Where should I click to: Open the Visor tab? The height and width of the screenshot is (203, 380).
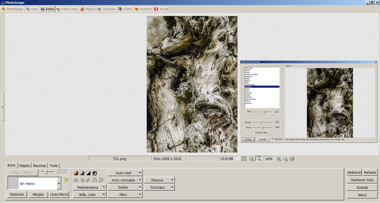pyautogui.click(x=32, y=9)
